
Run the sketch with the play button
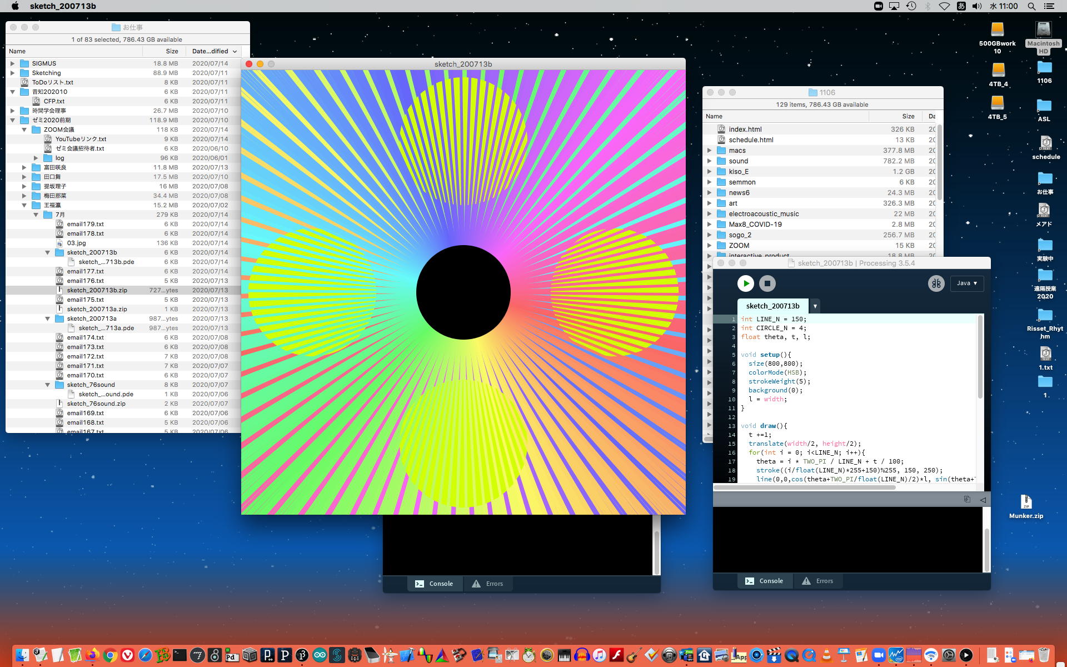[745, 283]
